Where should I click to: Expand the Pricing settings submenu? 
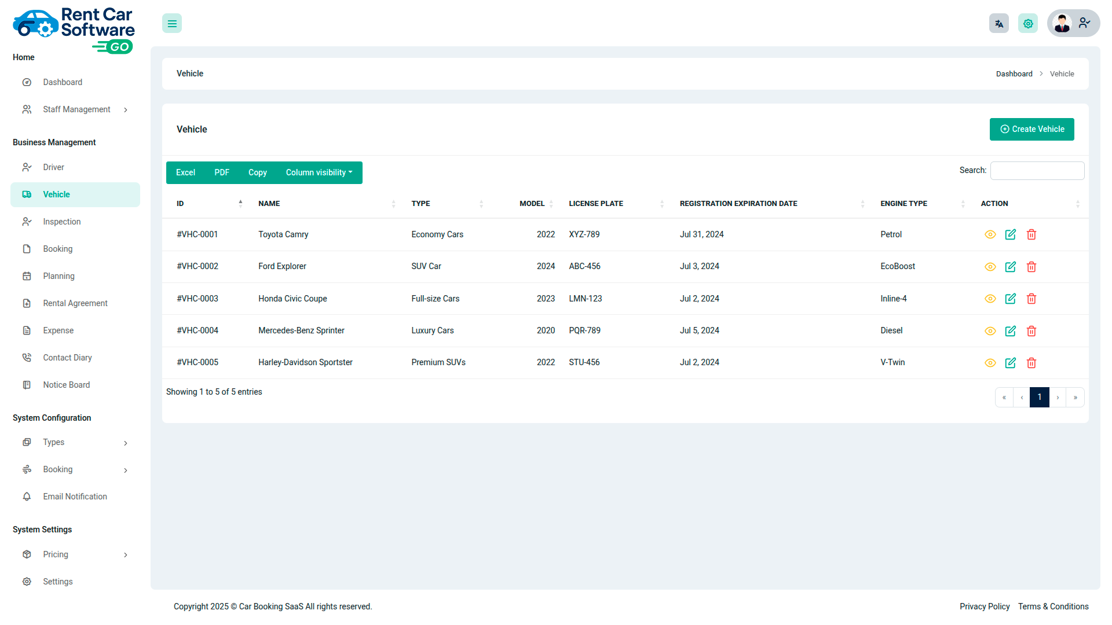click(75, 554)
